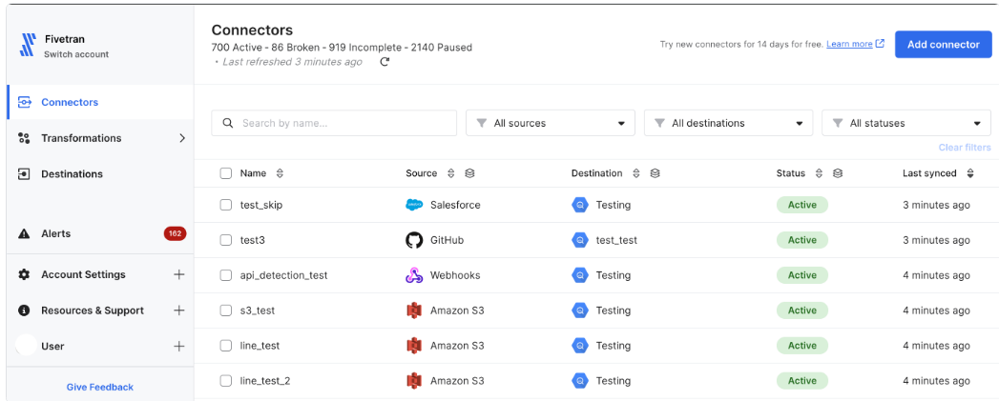Image resolution: width=999 pixels, height=401 pixels.
Task: Sort by Destination column arrows
Action: point(635,173)
